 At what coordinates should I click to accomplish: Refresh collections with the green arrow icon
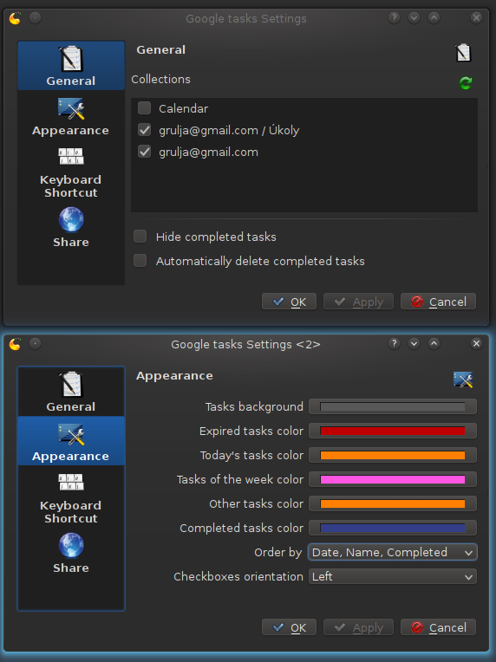click(x=465, y=83)
